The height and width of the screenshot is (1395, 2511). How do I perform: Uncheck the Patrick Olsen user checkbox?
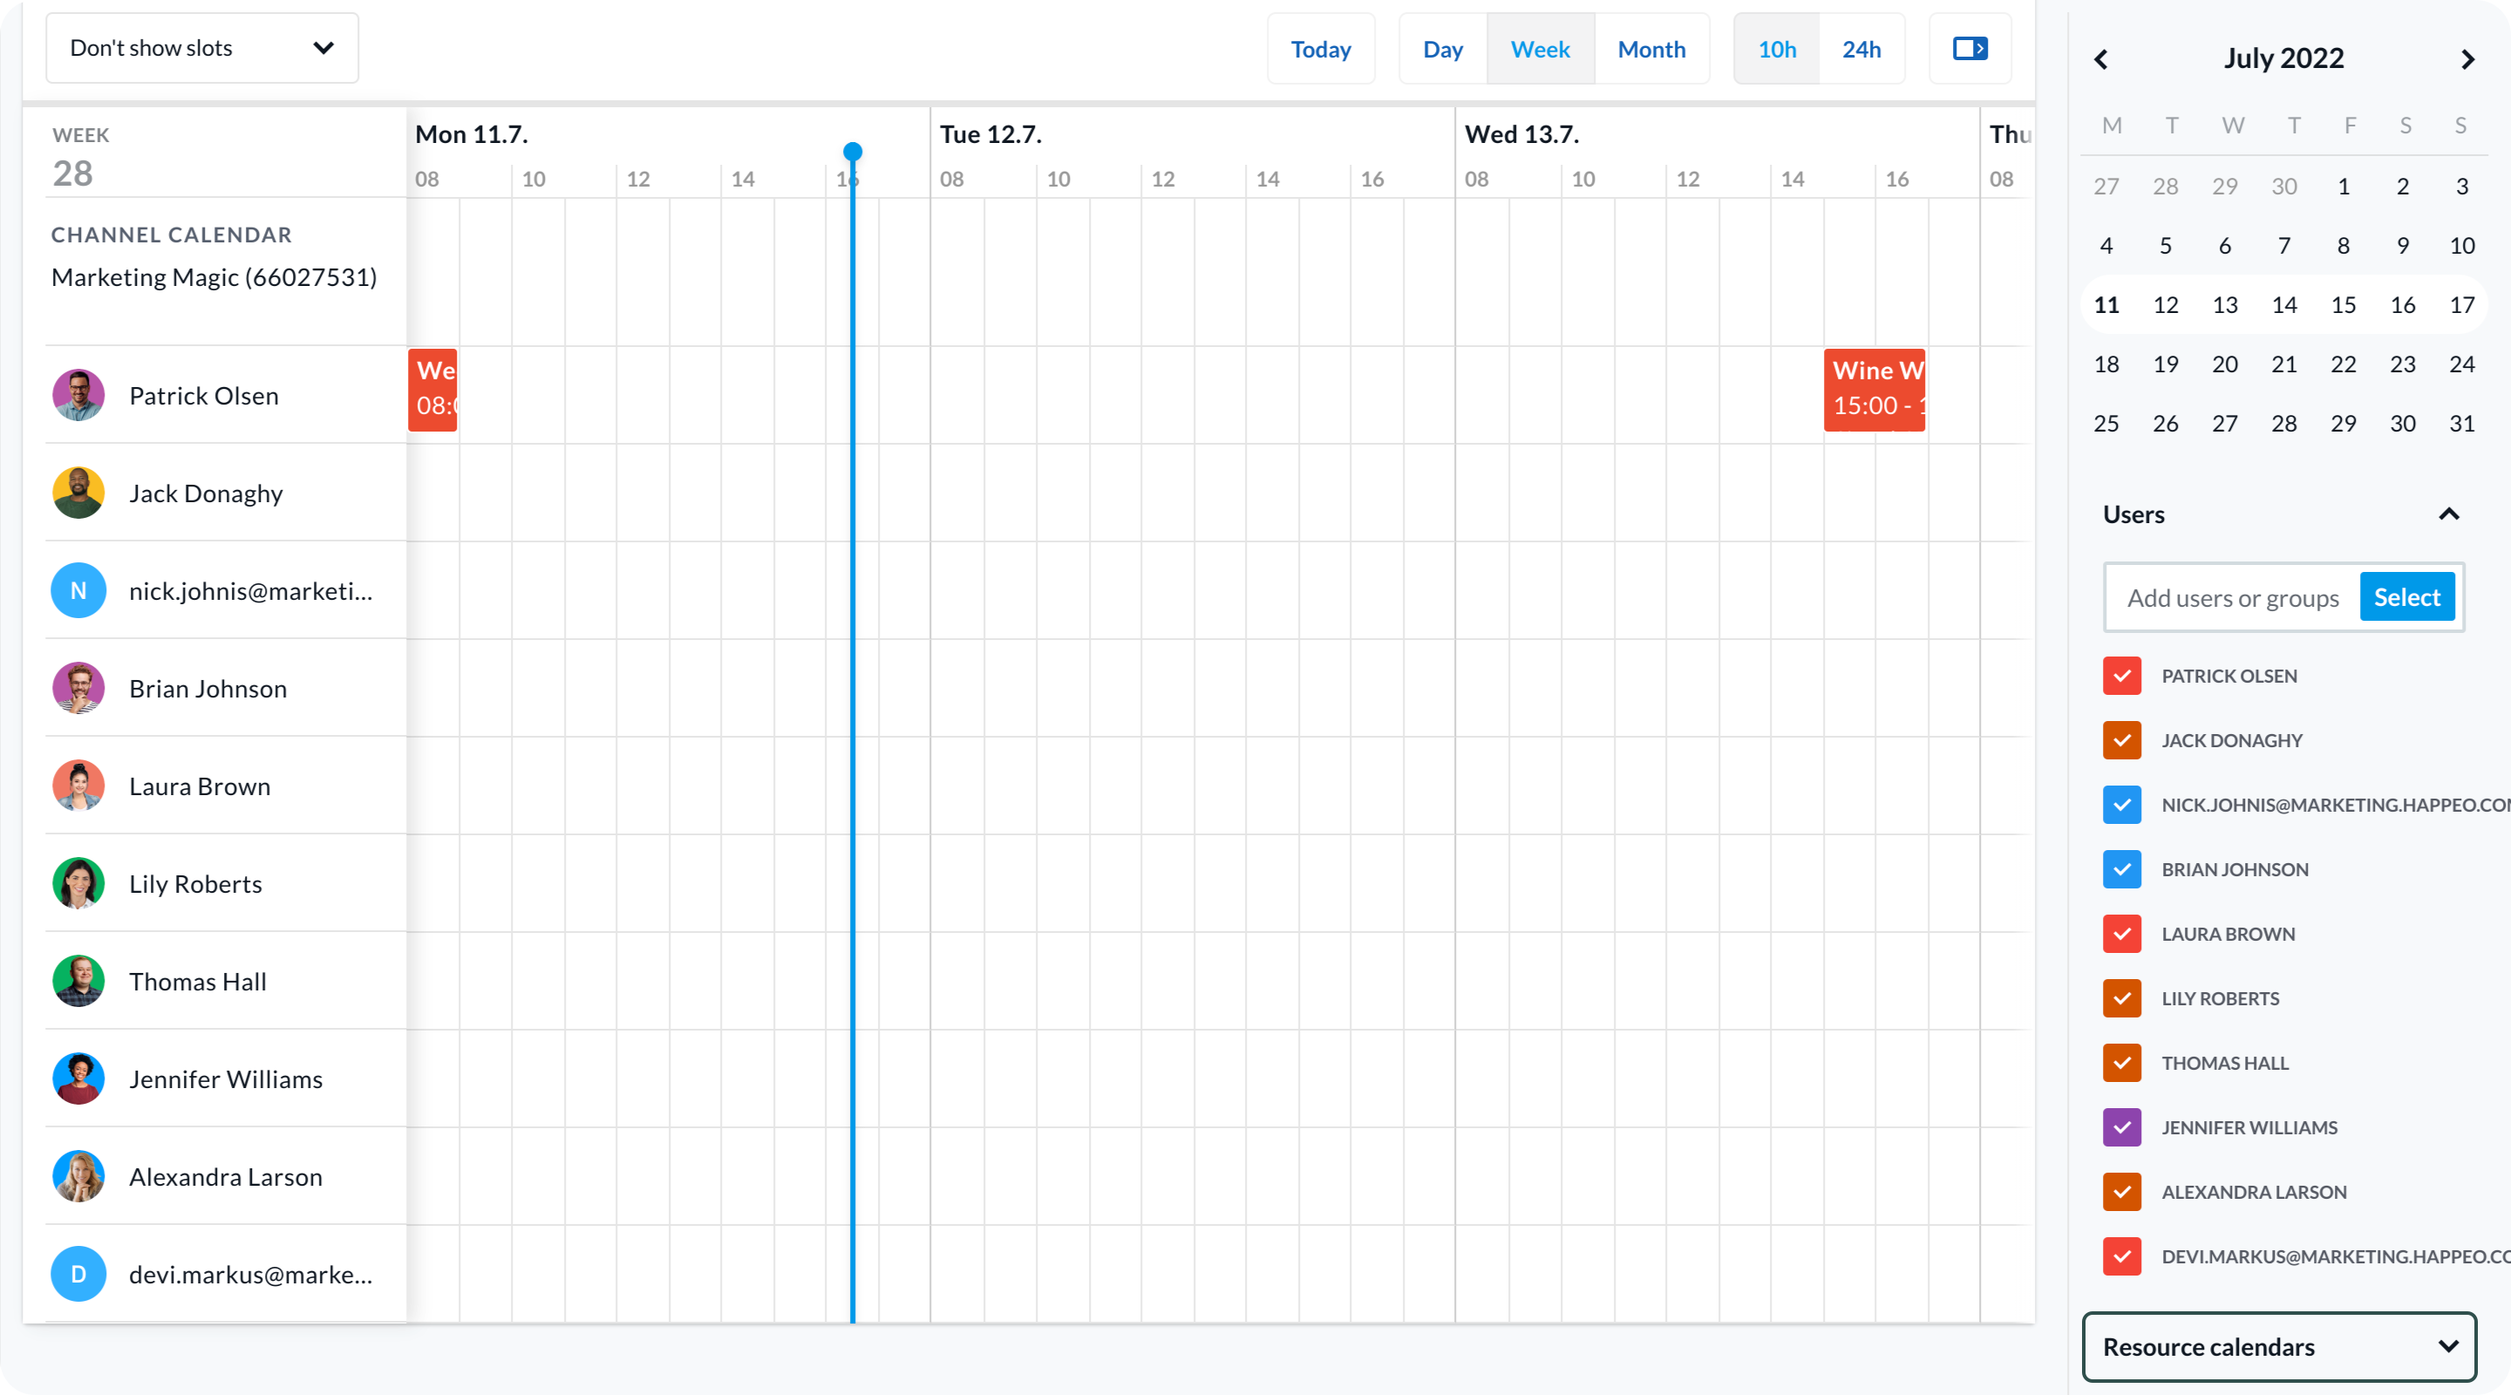click(x=2121, y=676)
